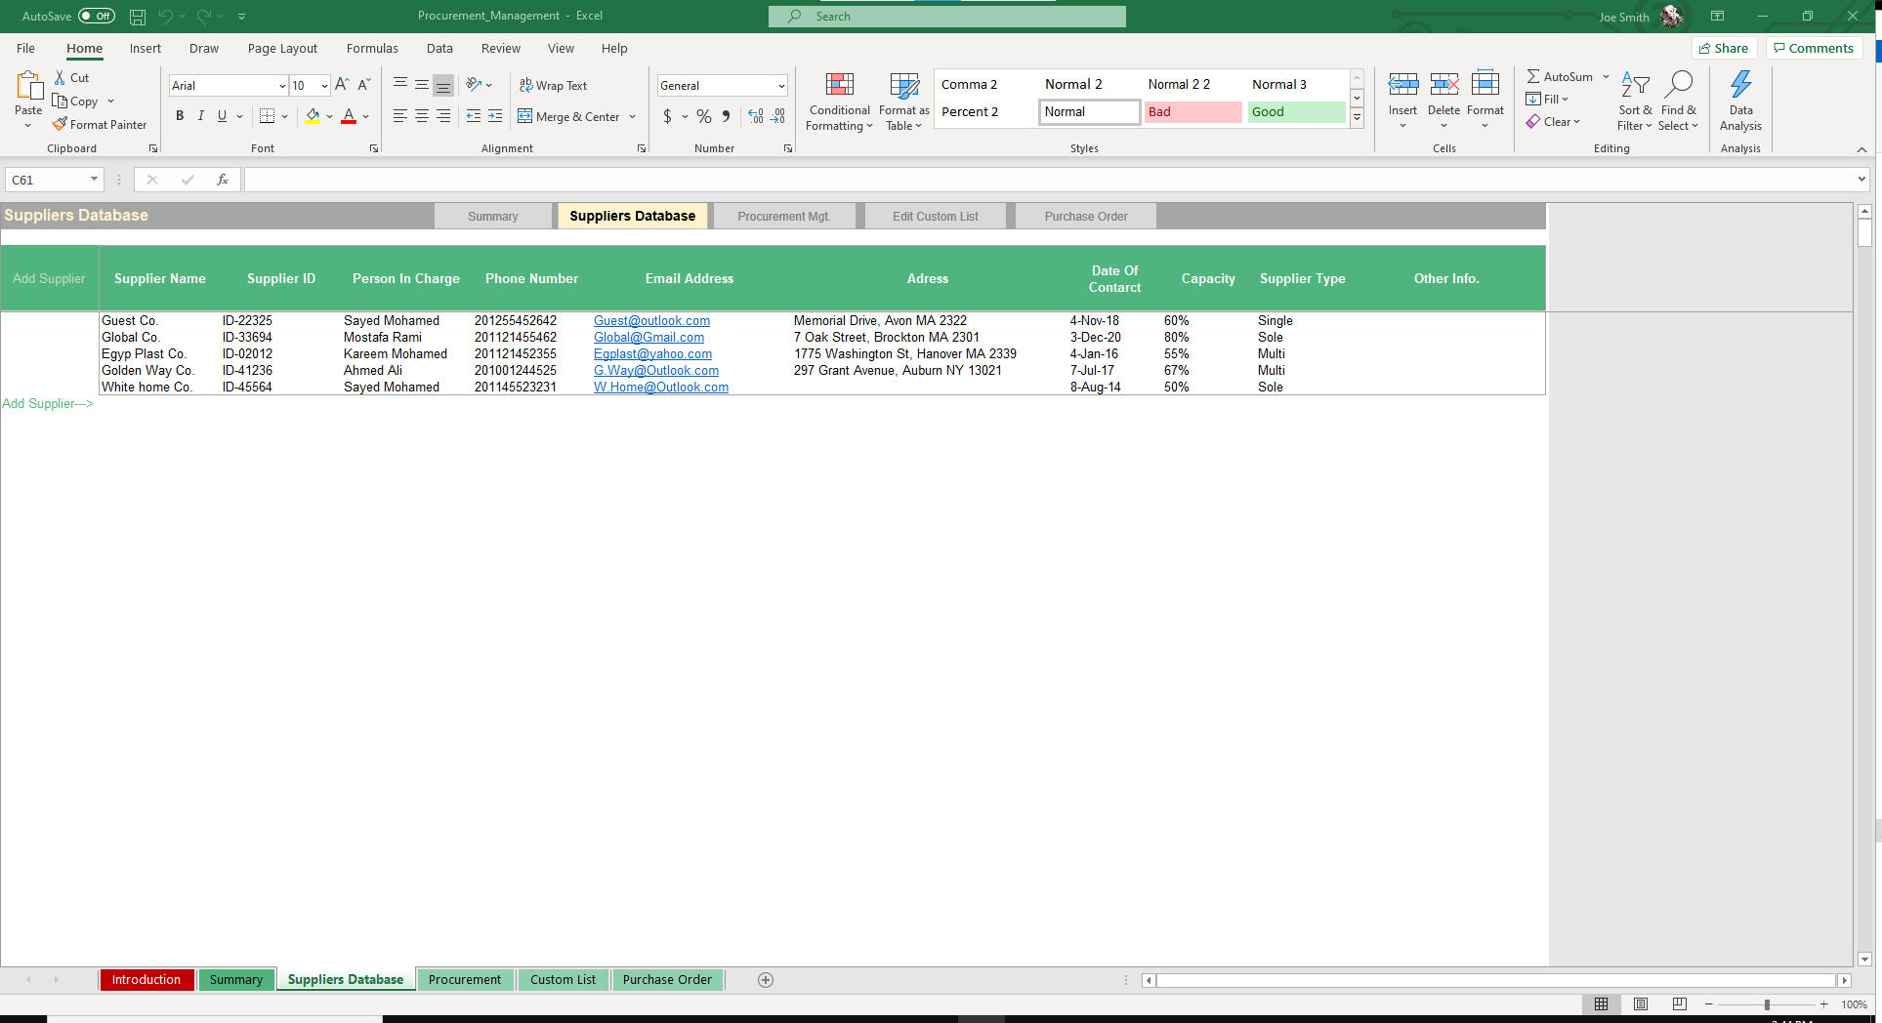This screenshot has width=1882, height=1023.
Task: Toggle Wrap Text
Action: click(x=553, y=86)
